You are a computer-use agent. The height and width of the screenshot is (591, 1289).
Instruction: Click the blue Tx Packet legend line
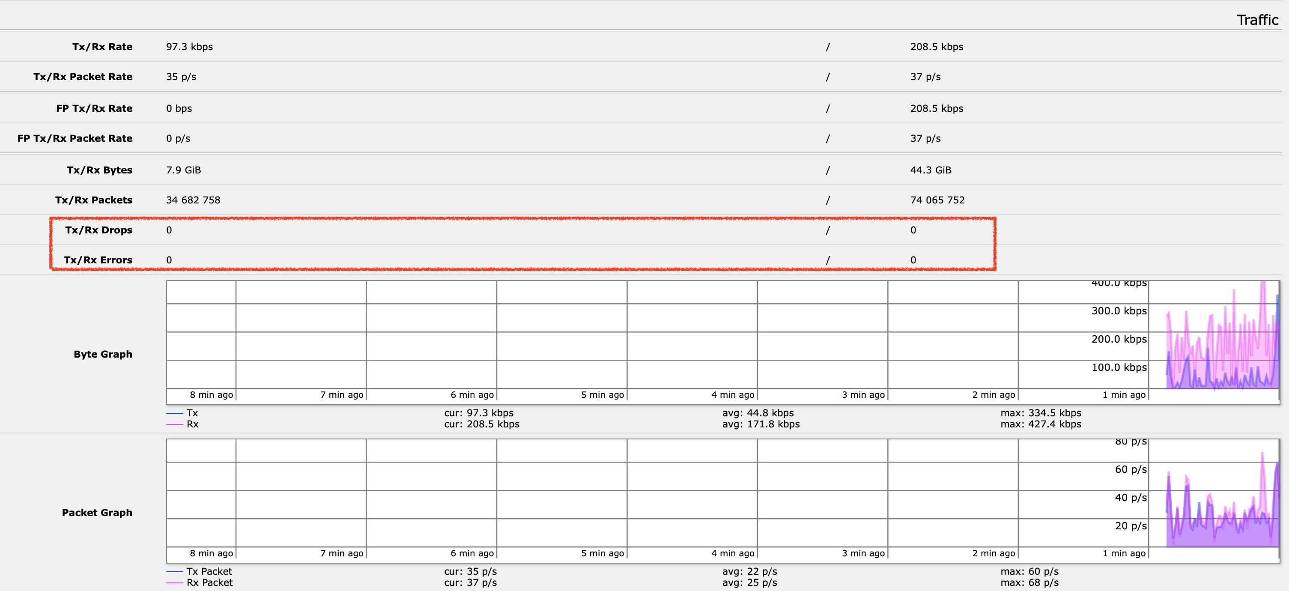(x=175, y=571)
